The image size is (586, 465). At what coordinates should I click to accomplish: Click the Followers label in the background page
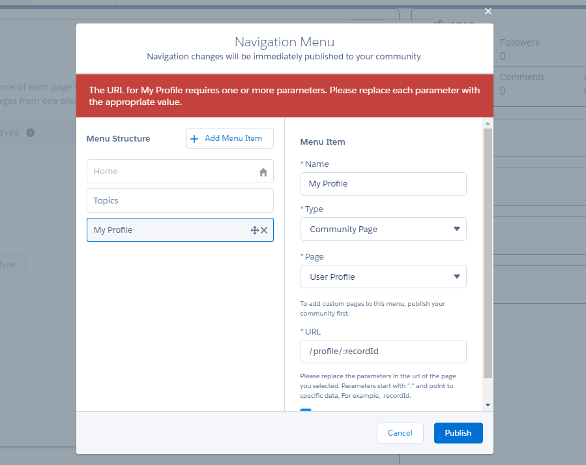click(520, 42)
